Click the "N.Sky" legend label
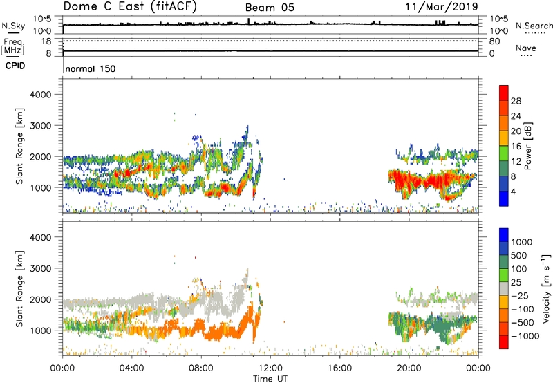The width and height of the screenshot is (553, 383). [13, 26]
